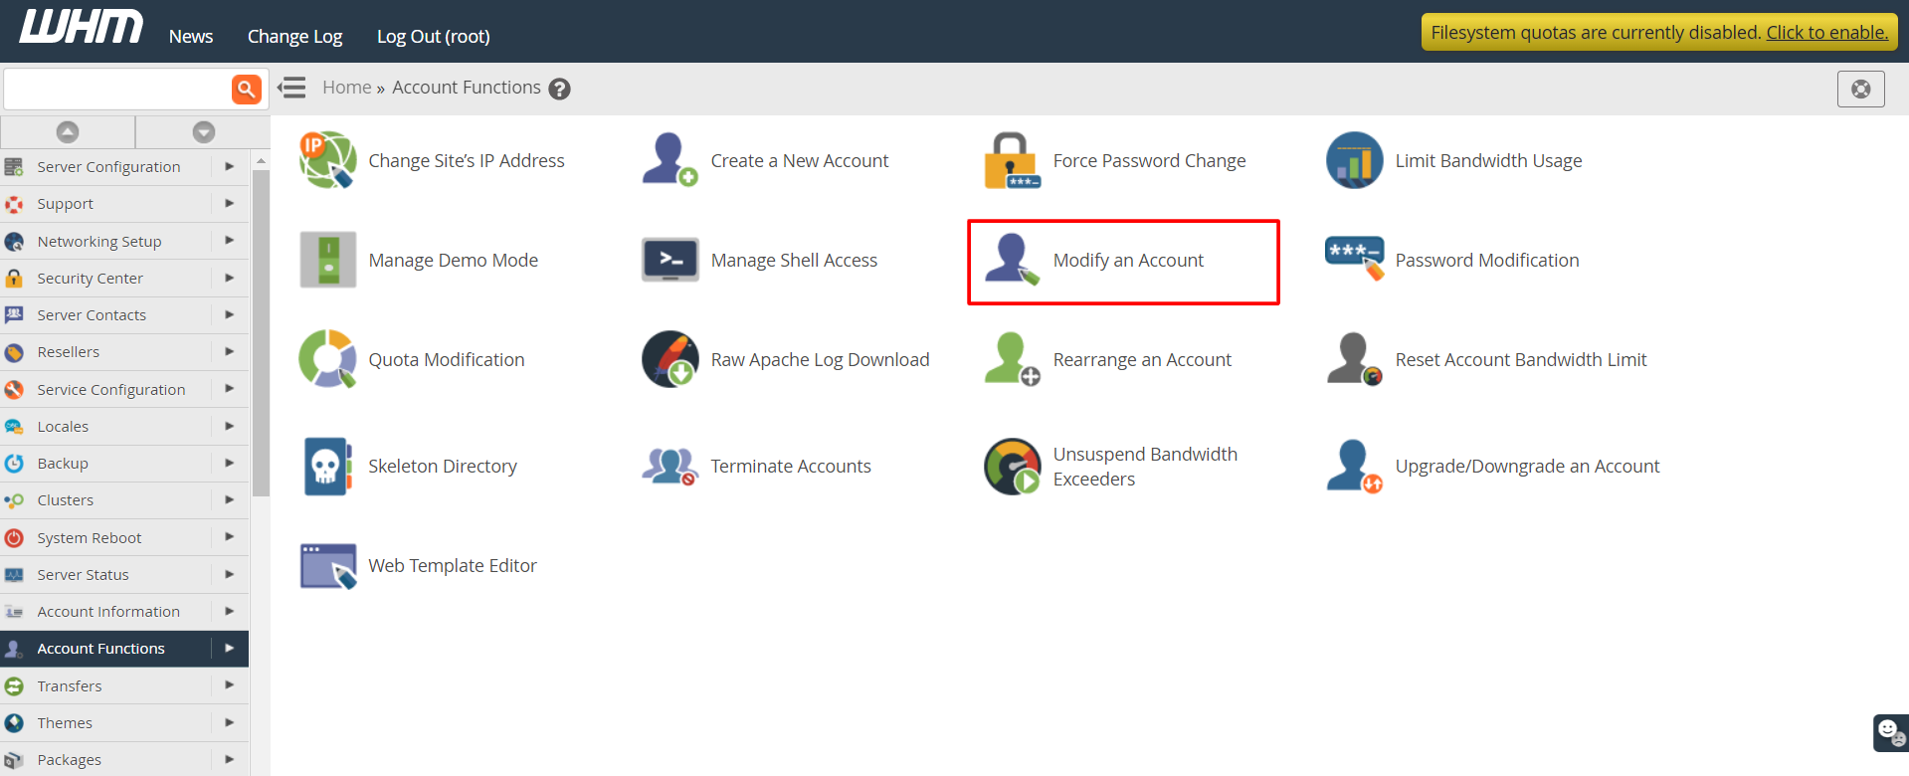Open the Reset Account Bandwidth Limit icon
Viewport: 1909px width, 776px height.
[x=1354, y=359]
